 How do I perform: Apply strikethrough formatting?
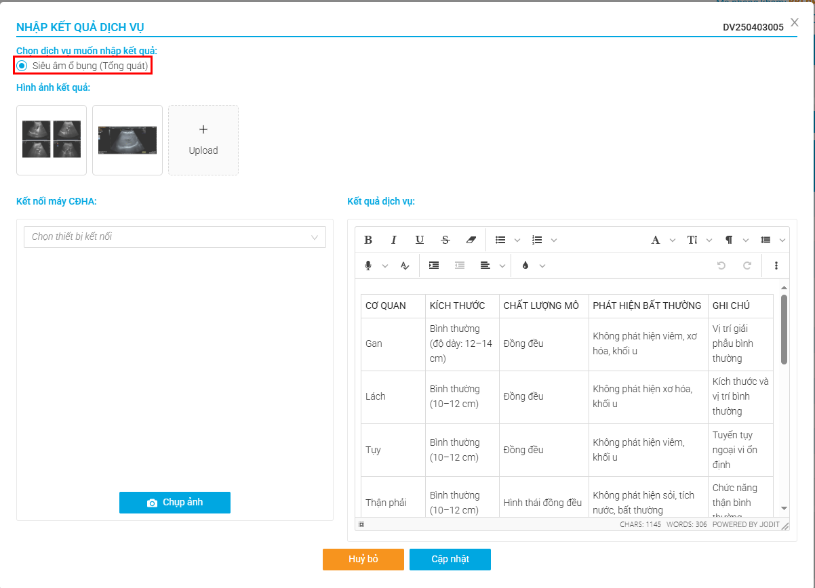pos(445,240)
